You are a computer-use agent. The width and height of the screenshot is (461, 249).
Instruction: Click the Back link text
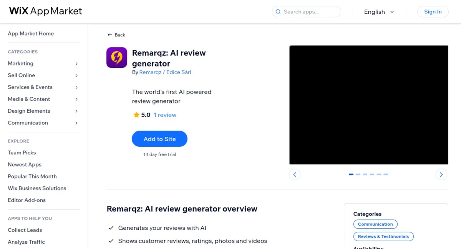point(120,35)
